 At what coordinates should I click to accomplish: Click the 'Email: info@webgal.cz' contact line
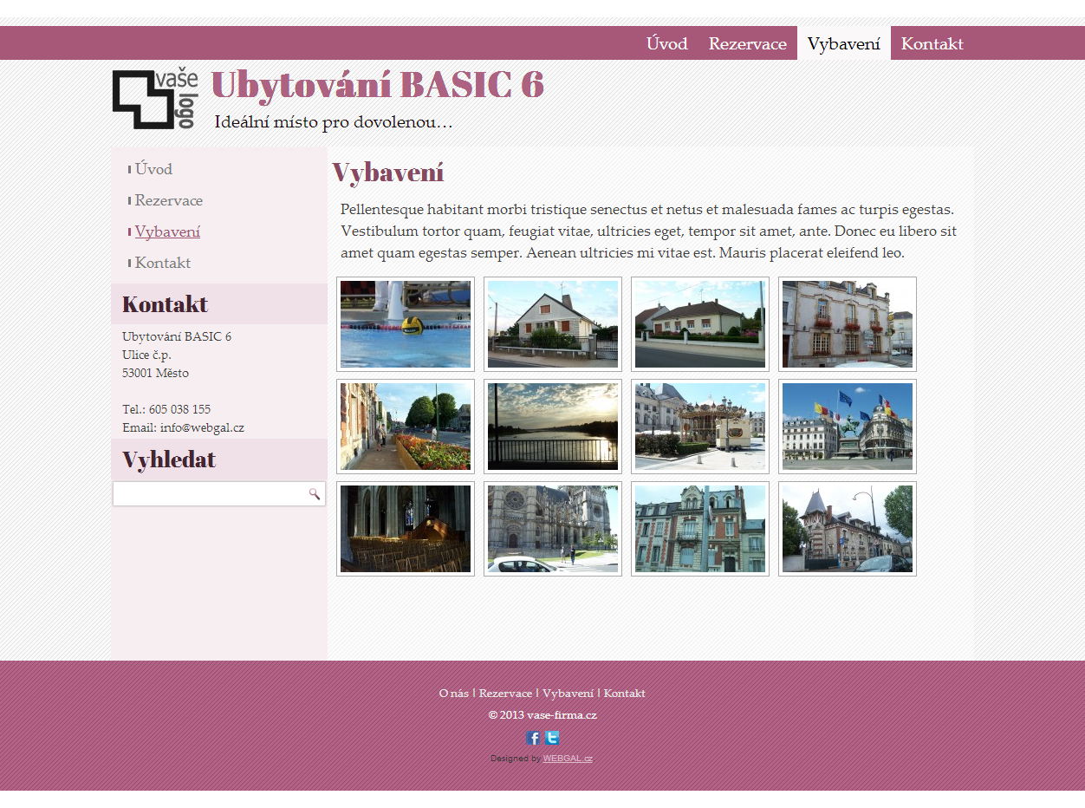coord(183,427)
